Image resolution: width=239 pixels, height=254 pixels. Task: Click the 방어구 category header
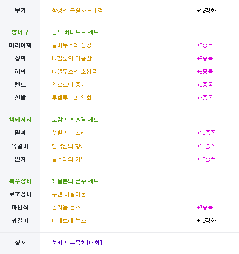20,32
